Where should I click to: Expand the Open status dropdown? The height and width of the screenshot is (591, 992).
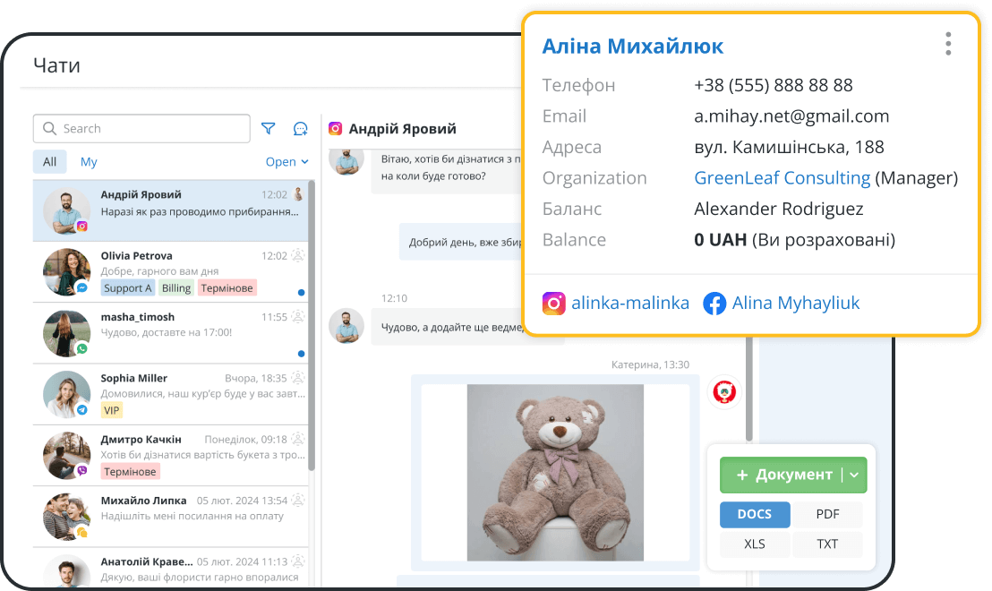pos(287,161)
